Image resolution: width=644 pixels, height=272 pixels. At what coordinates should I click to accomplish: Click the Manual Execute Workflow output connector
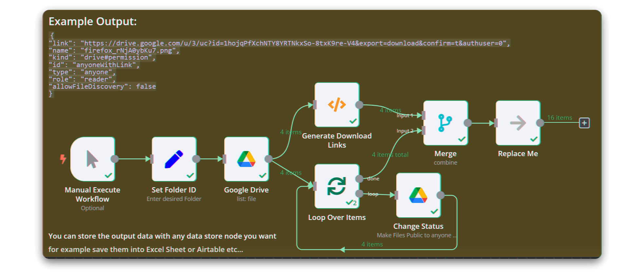tap(115, 159)
